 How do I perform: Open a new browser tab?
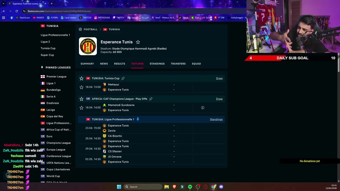coord(52,3)
